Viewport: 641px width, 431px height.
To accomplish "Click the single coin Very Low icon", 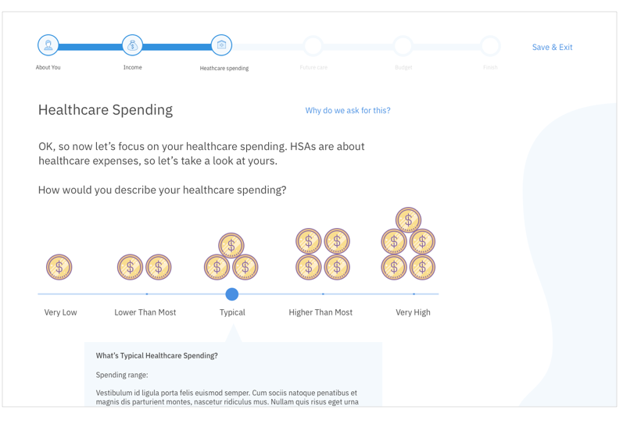I will point(59,267).
